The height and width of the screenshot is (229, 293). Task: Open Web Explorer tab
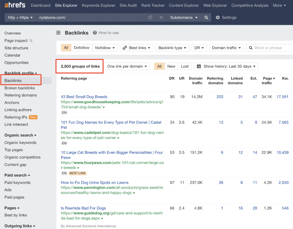(215, 5)
